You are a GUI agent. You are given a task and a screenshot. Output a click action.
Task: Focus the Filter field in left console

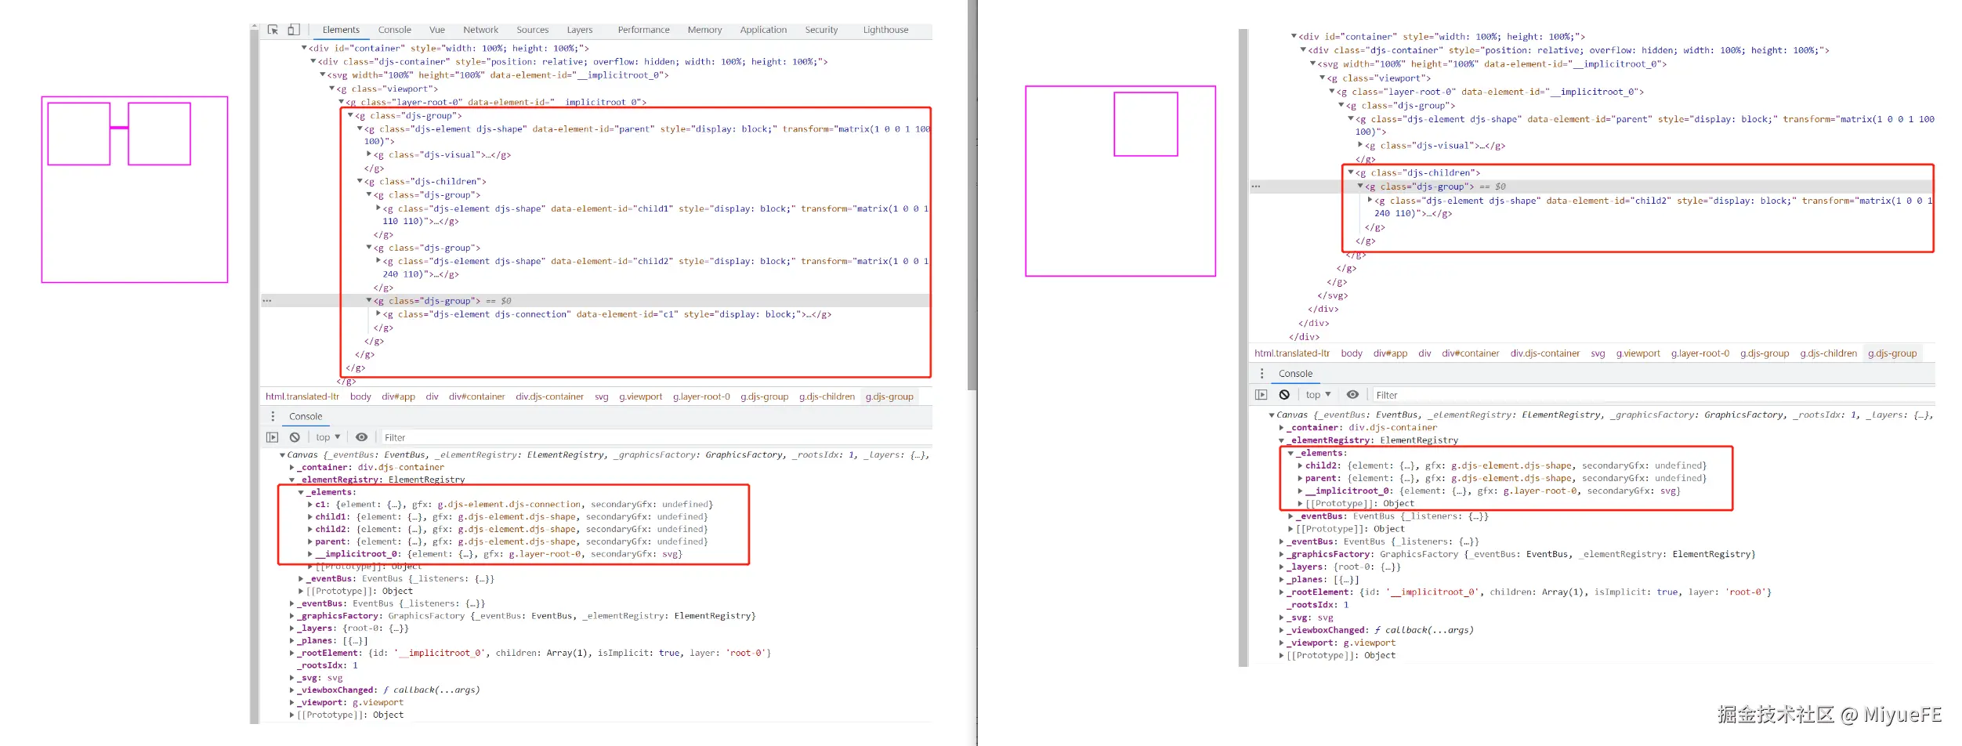pos(654,437)
